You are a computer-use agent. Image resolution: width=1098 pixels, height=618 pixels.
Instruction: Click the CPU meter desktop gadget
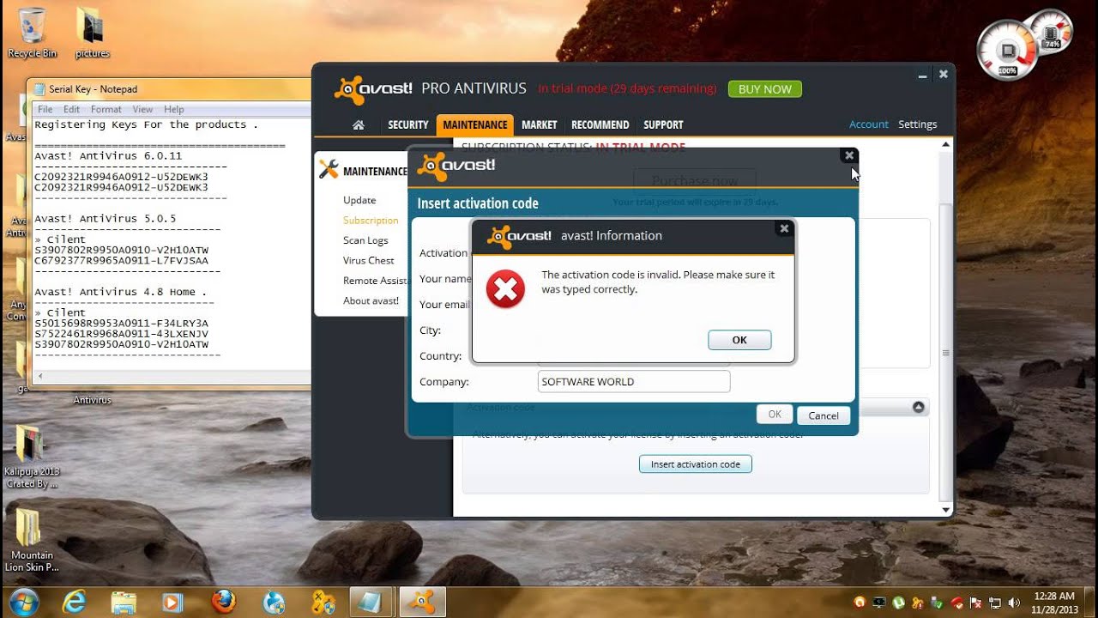1026,45
